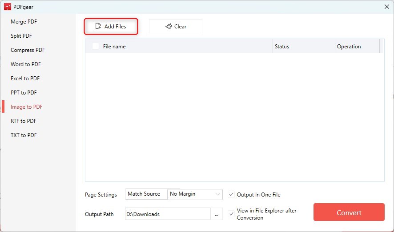Open the Match Source page size dropdown
The height and width of the screenshot is (232, 394).
point(146,194)
